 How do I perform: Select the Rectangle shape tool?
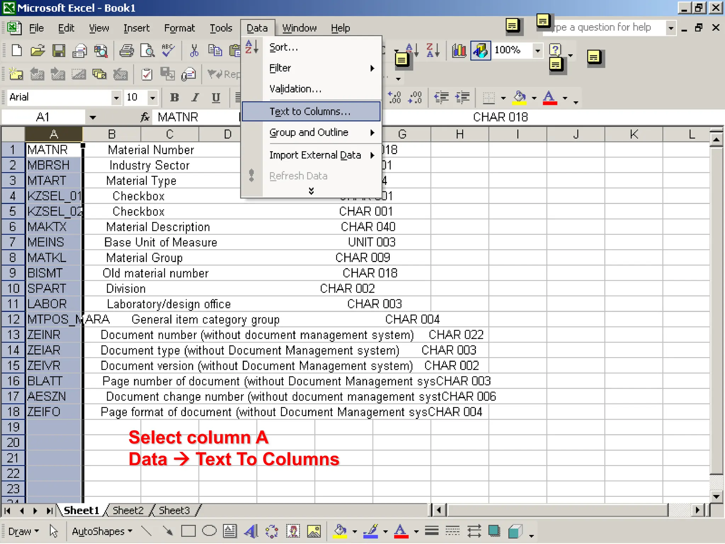coord(188,531)
